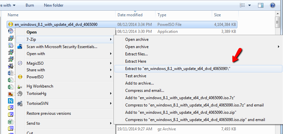Expand the Open archive entry with submenu arrow

(x=198, y=47)
